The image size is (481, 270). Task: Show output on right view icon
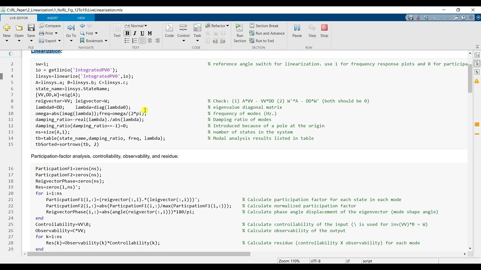477,55
